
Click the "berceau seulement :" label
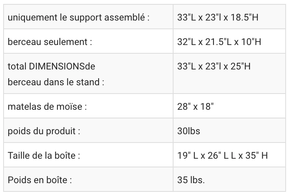[x=50, y=42]
